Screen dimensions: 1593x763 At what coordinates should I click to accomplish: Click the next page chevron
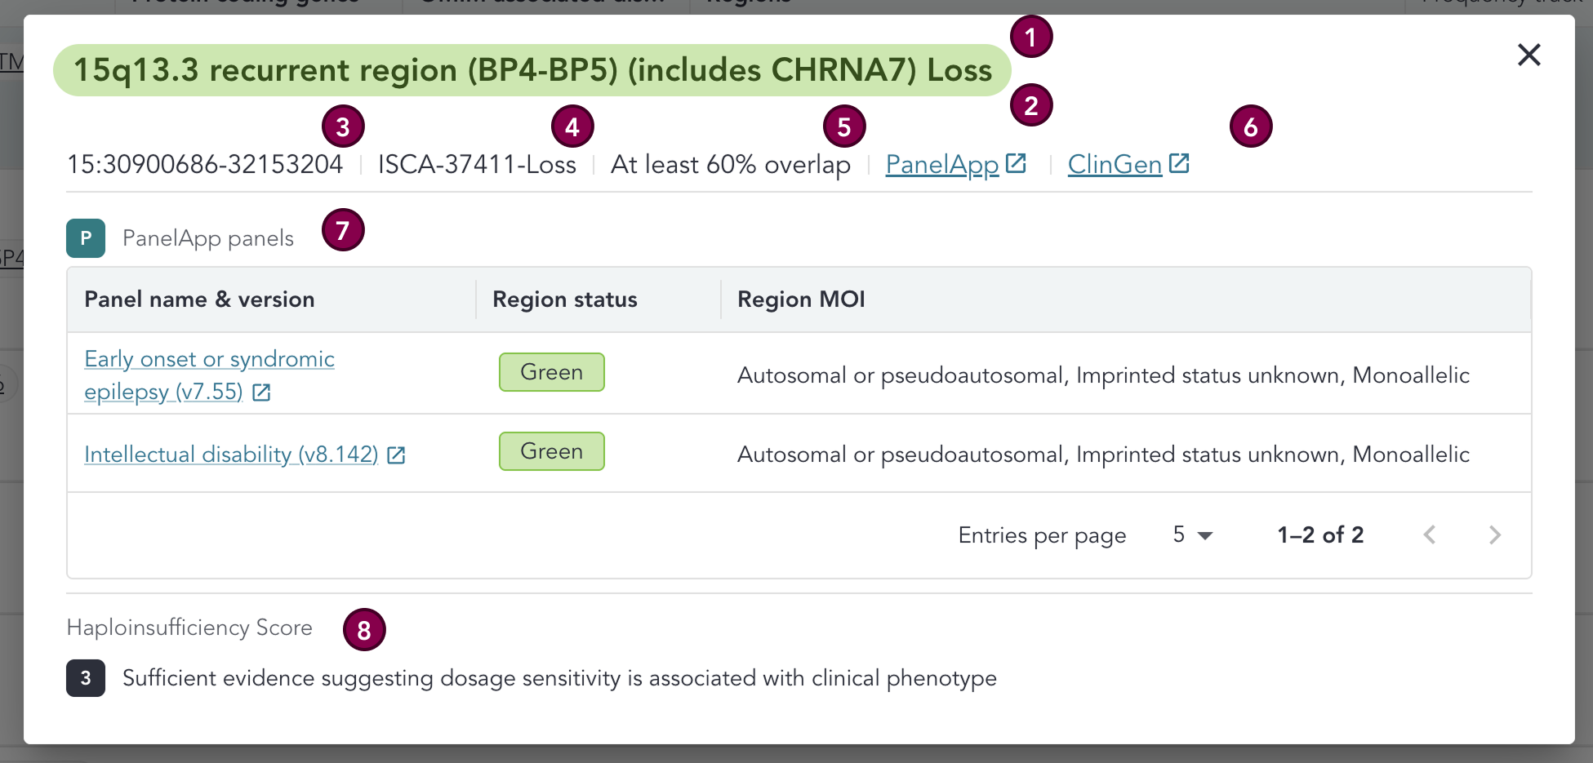[x=1495, y=535]
